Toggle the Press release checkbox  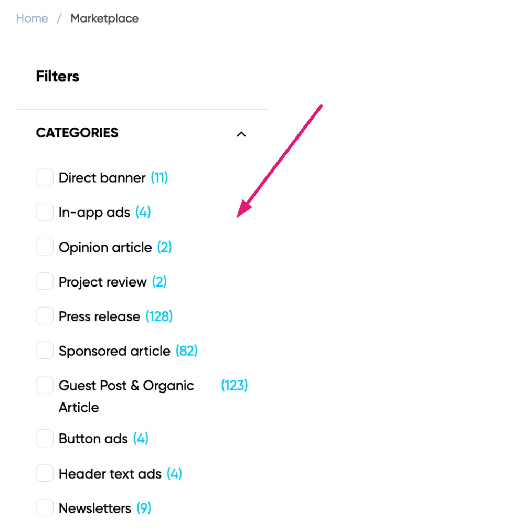pyautogui.click(x=45, y=316)
